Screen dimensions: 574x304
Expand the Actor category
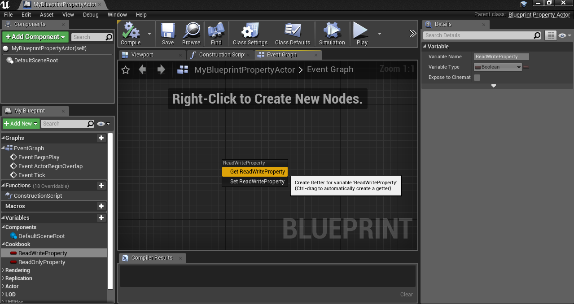pos(3,287)
